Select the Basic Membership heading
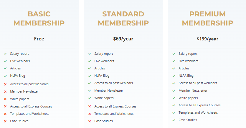This screenshot has width=246, height=128. pos(39,18)
